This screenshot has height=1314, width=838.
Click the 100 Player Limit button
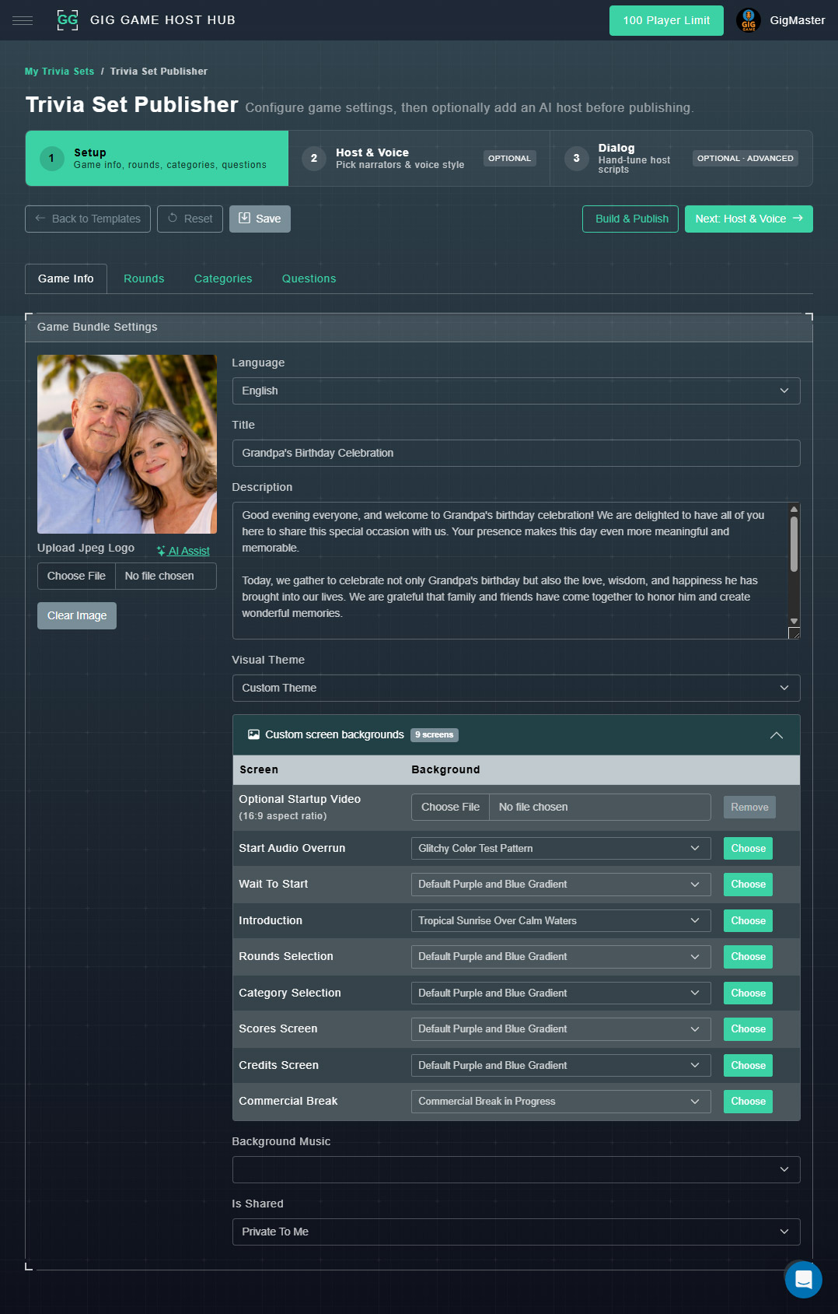(666, 20)
